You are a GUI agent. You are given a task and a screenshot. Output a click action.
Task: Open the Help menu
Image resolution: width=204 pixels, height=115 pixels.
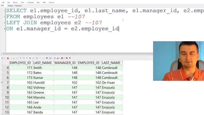44,2
